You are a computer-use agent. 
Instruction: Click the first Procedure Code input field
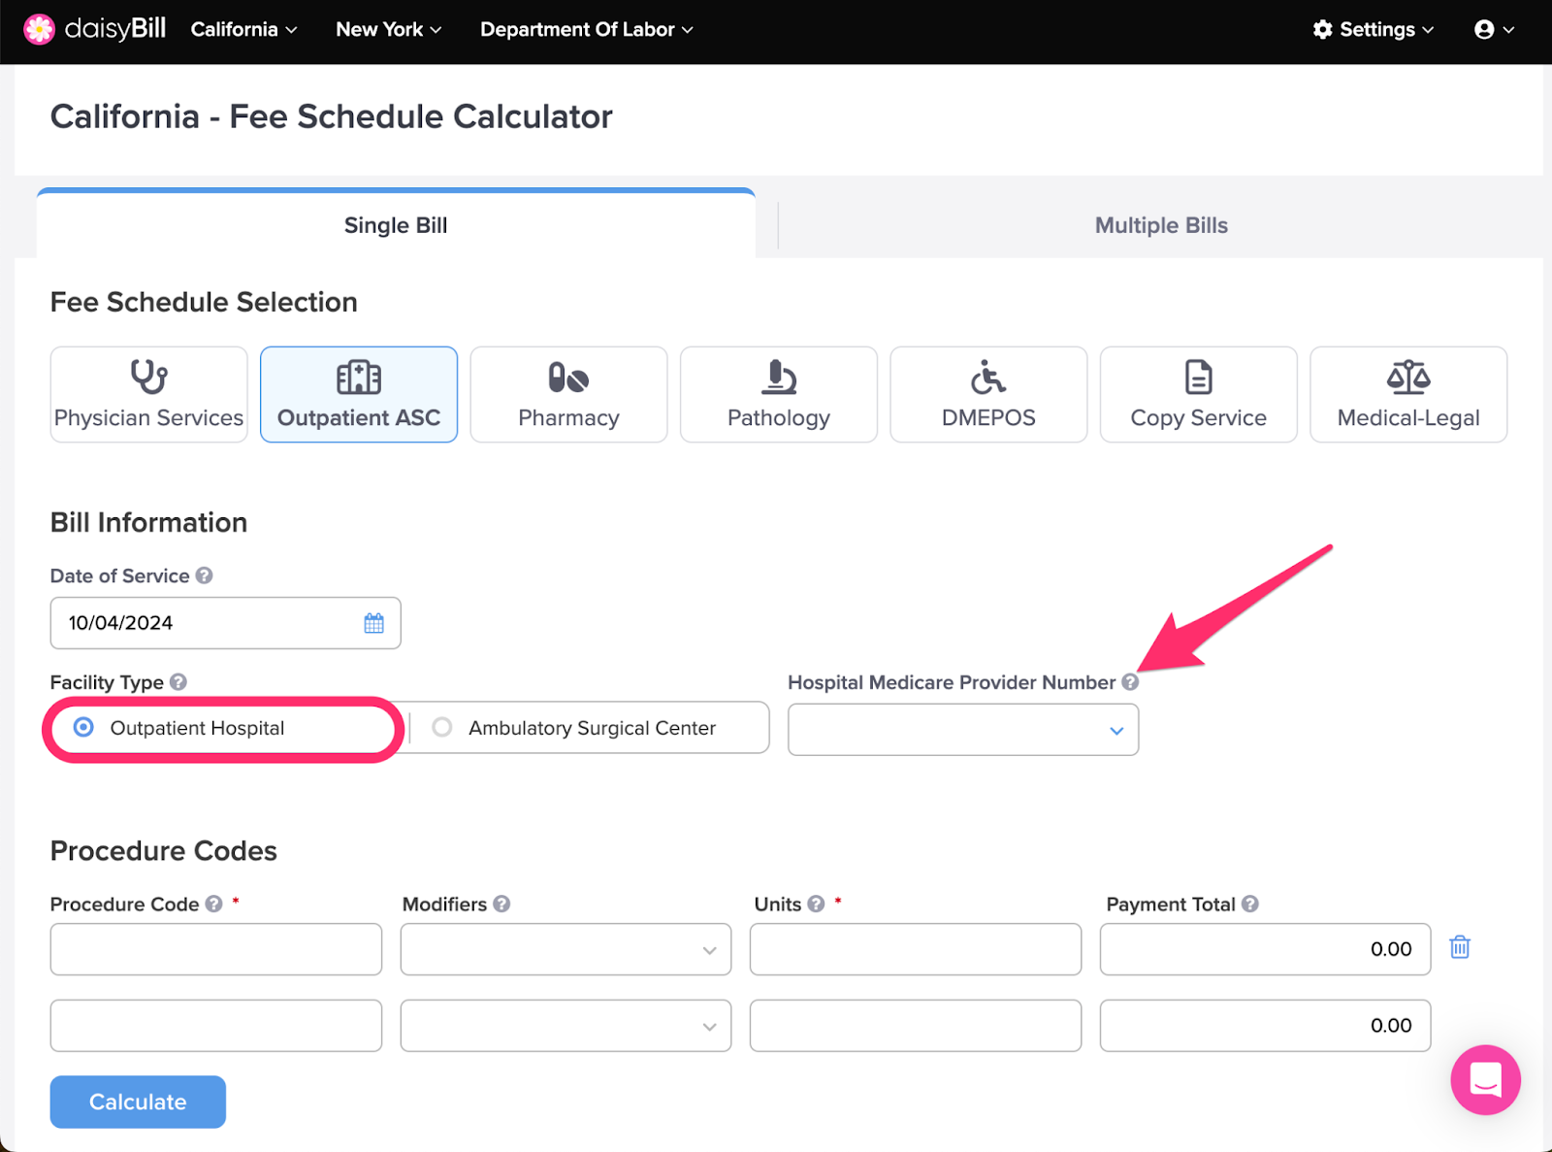coord(216,949)
